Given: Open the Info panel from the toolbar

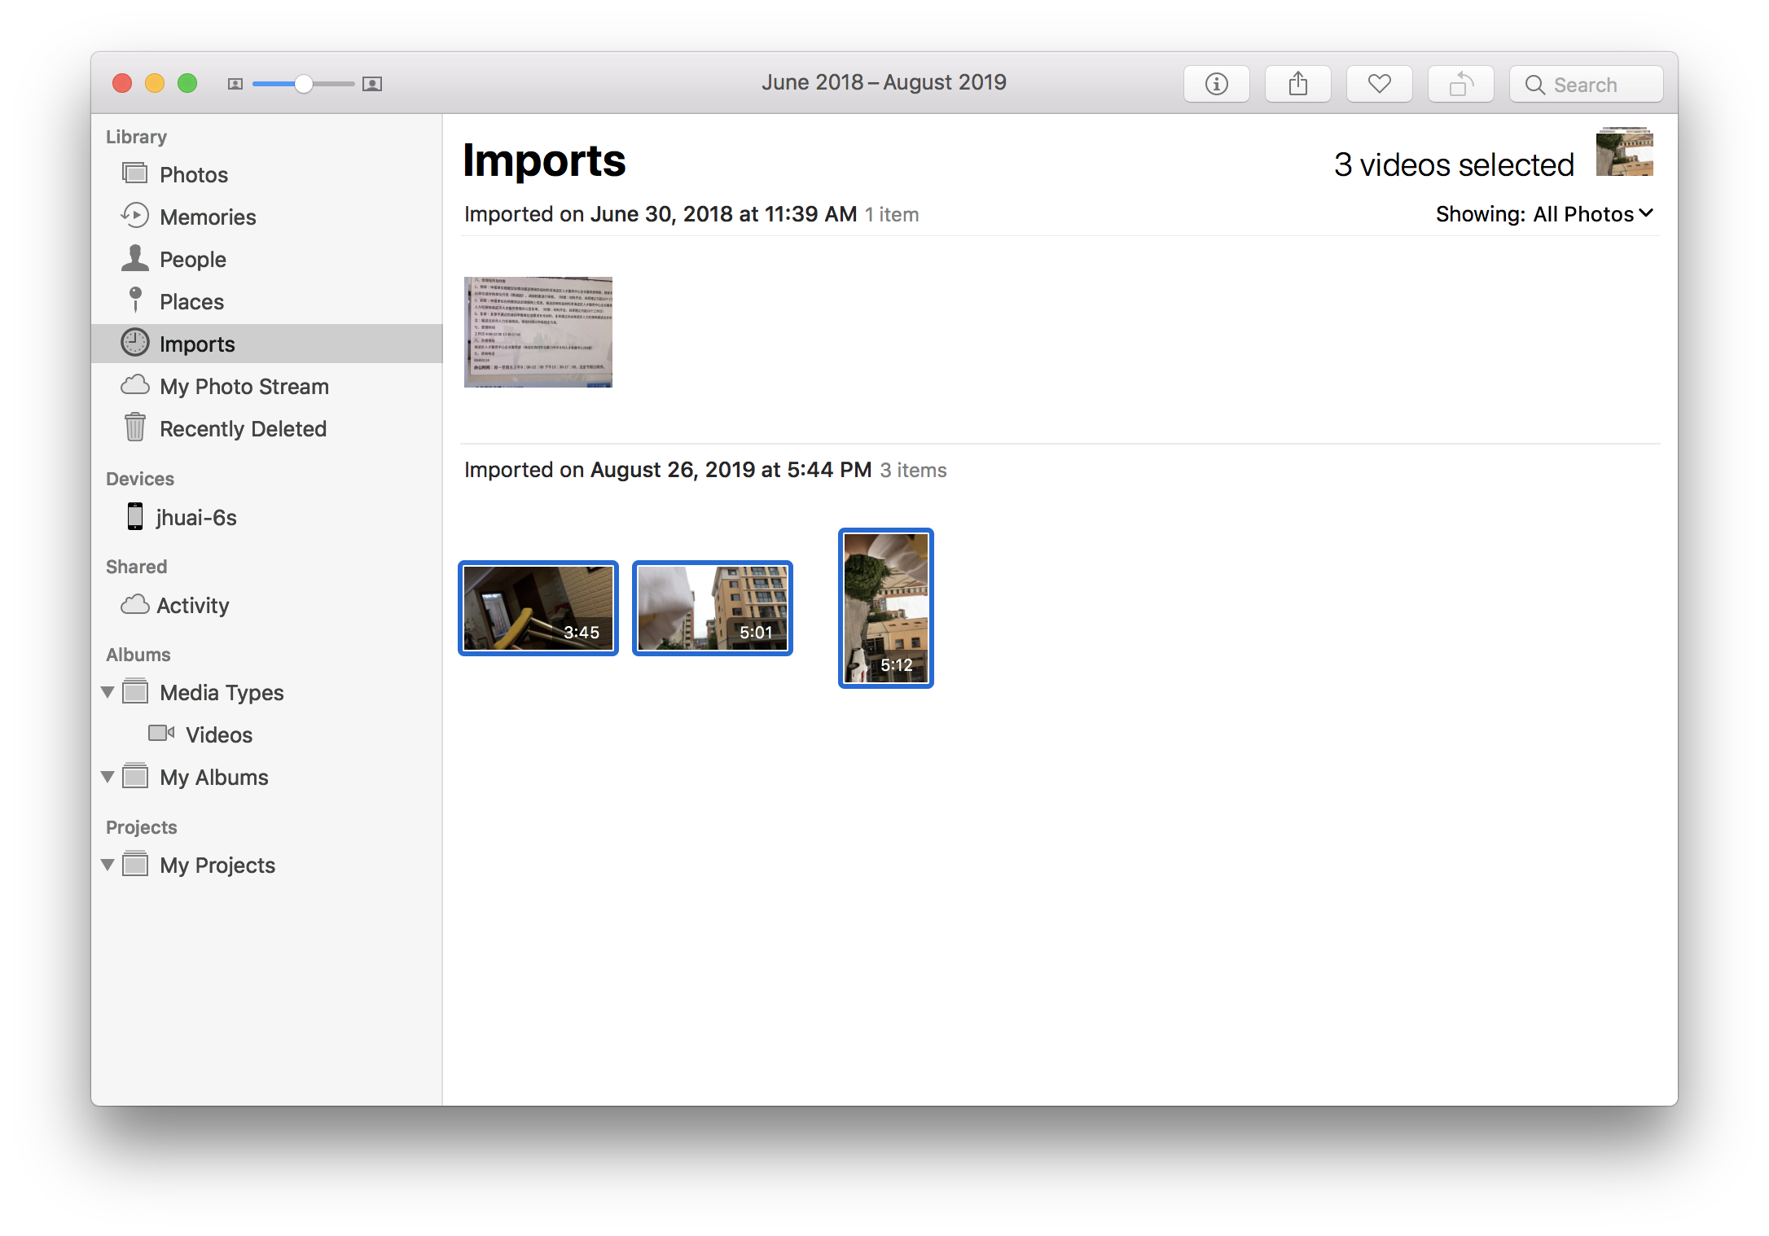Looking at the screenshot, I should (x=1216, y=83).
